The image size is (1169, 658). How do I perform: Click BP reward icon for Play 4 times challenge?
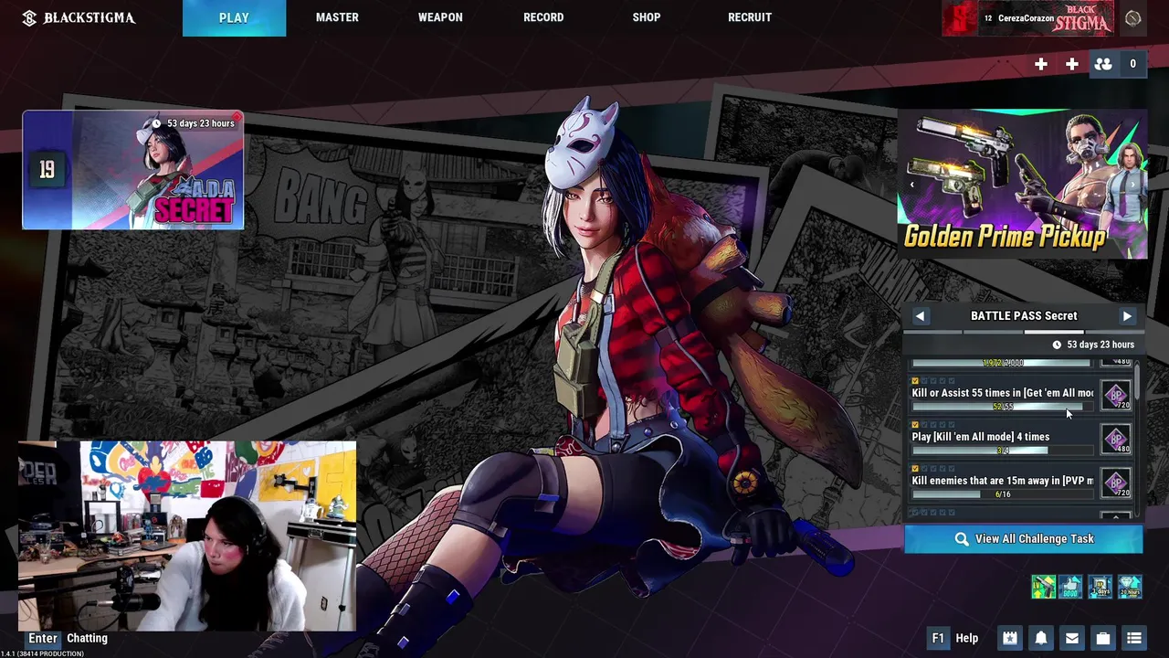tap(1115, 440)
